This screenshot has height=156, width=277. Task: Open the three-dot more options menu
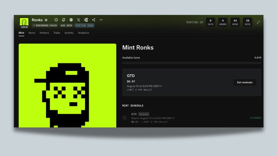(101, 20)
